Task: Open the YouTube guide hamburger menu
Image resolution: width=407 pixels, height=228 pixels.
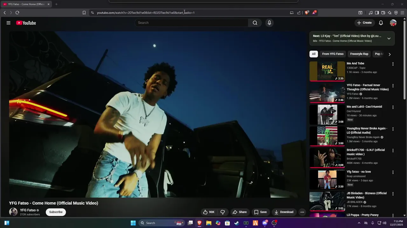Action: (9, 23)
